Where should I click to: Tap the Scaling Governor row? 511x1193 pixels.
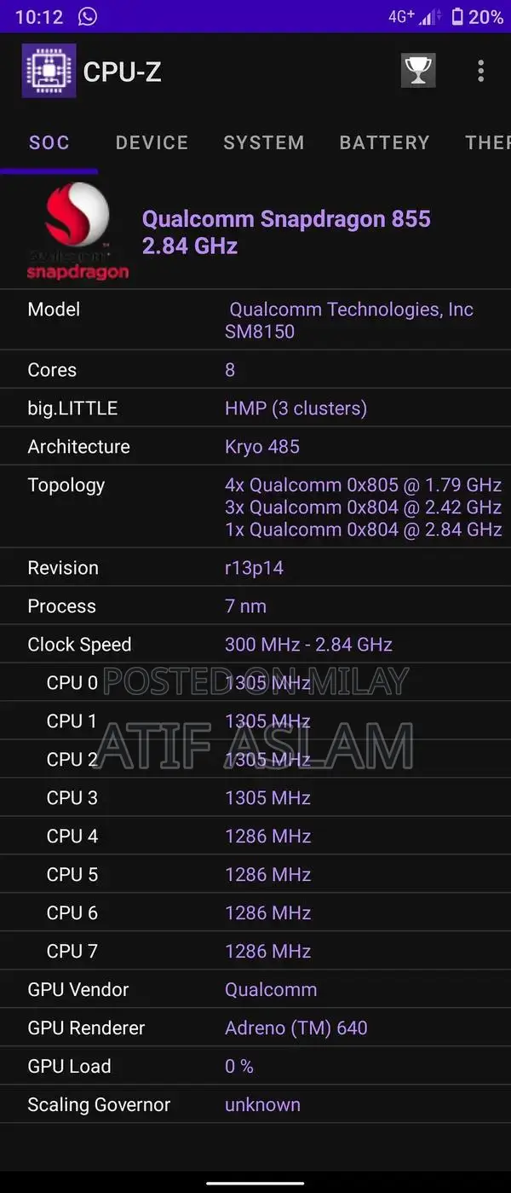point(255,1105)
